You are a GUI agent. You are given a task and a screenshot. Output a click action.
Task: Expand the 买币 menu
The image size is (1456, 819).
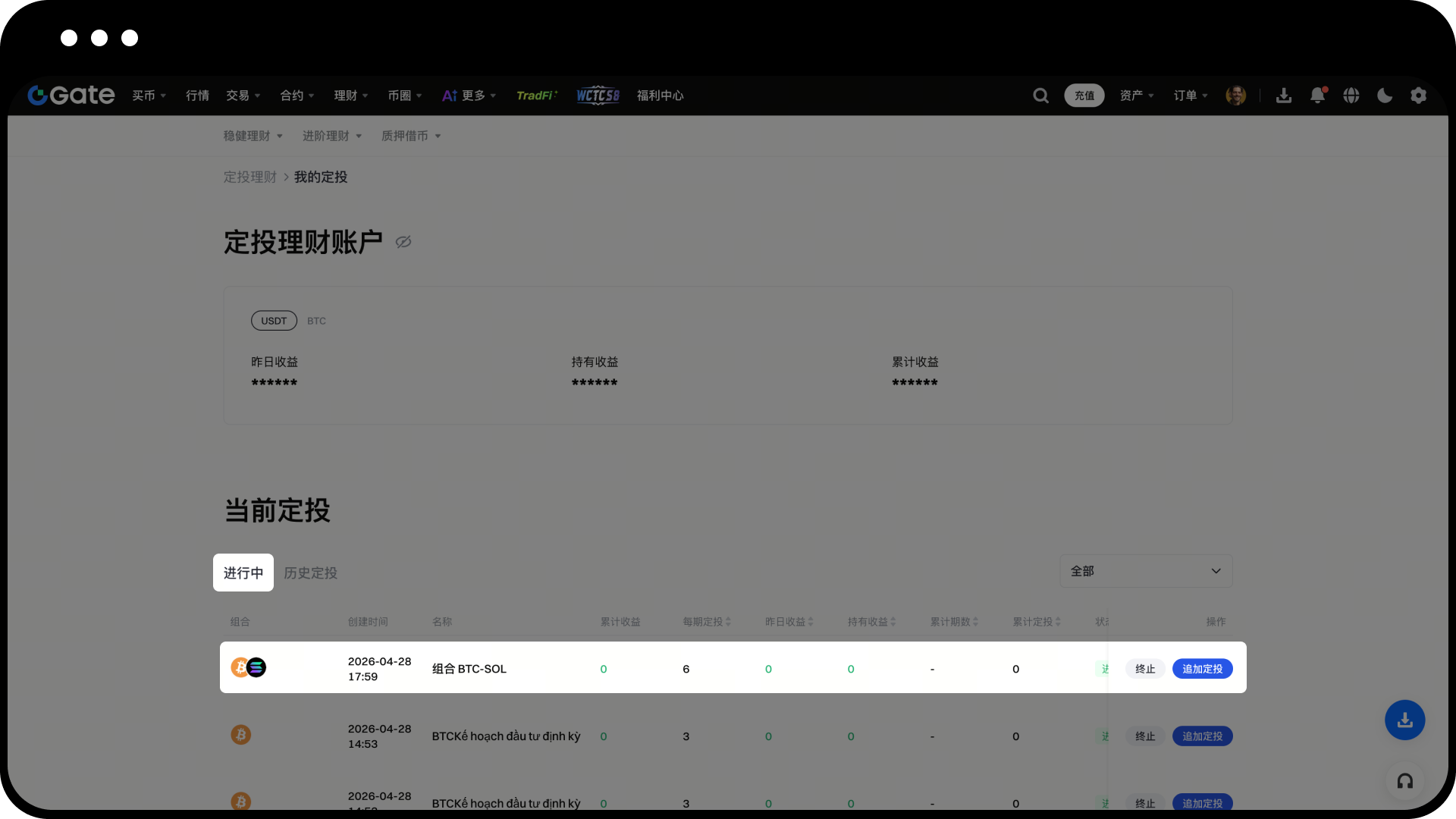coord(149,96)
